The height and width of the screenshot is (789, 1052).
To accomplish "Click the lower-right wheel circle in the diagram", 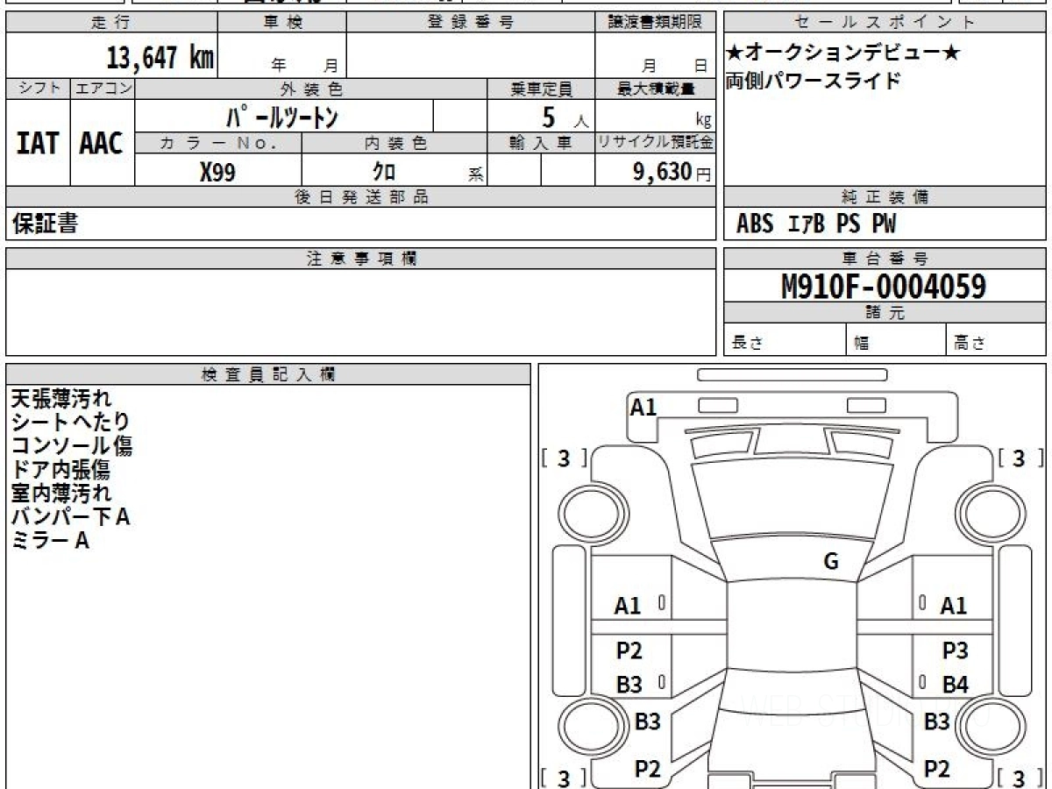I will (983, 726).
